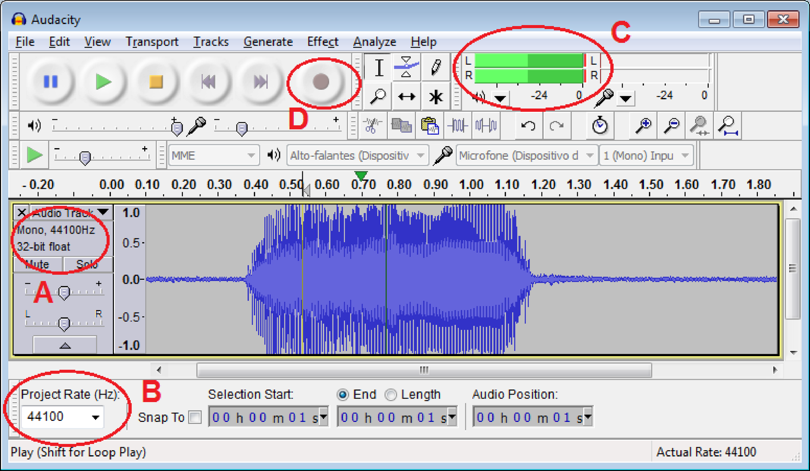Mute the audio track
This screenshot has height=471, width=810.
pyautogui.click(x=38, y=264)
